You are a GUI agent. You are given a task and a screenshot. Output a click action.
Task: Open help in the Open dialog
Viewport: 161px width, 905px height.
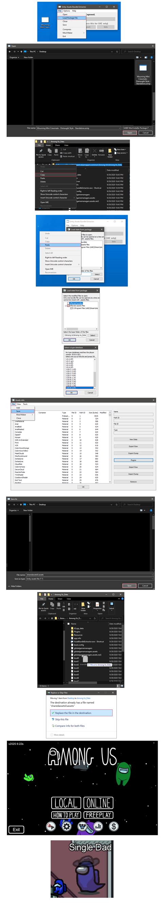click(151, 57)
